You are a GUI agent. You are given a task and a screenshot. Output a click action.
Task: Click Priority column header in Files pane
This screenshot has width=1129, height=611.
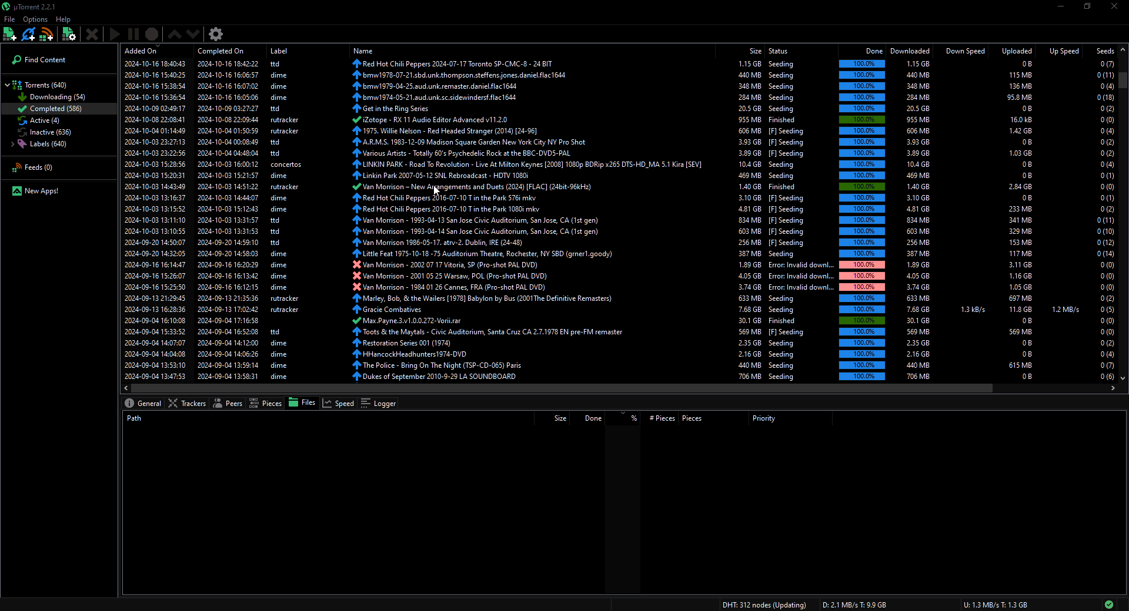click(x=790, y=418)
